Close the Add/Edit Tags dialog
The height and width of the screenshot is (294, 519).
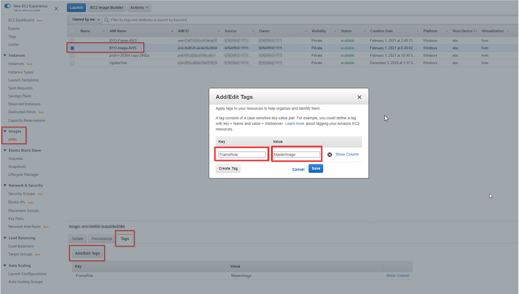point(360,97)
